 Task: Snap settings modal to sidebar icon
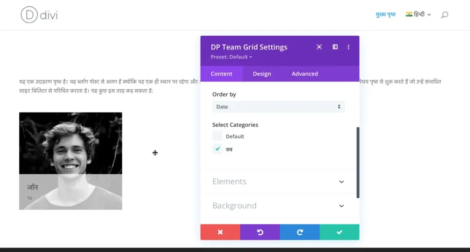[335, 47]
